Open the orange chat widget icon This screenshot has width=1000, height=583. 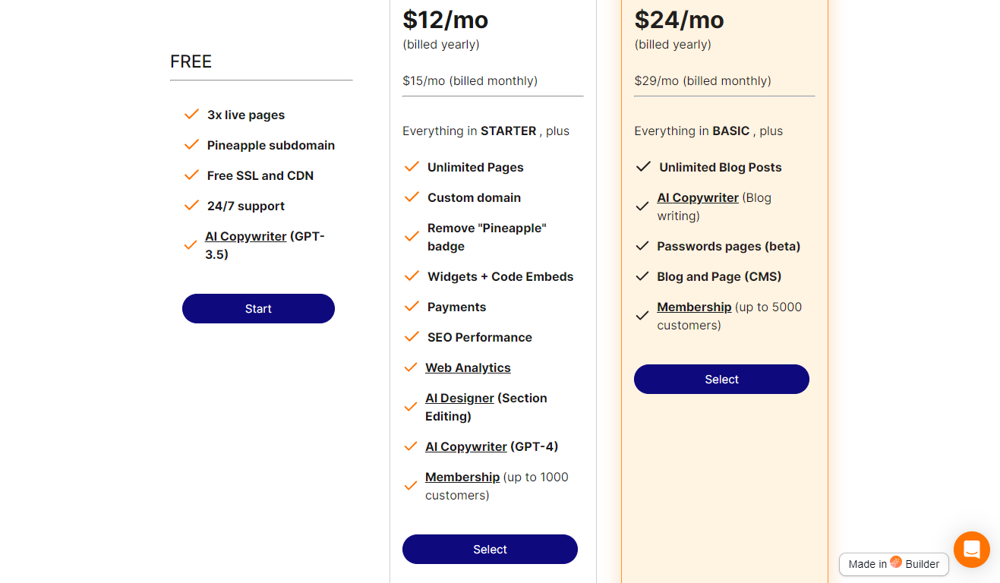[972, 550]
